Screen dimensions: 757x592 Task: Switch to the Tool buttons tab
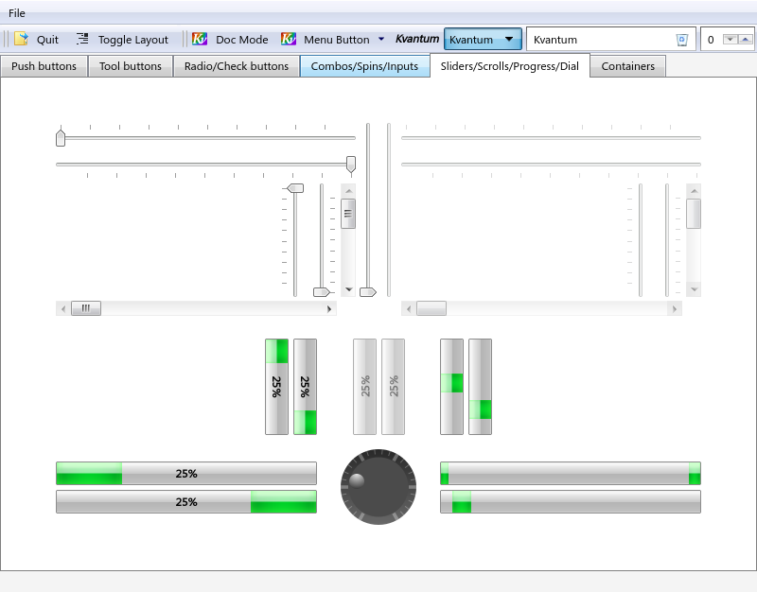(x=131, y=66)
